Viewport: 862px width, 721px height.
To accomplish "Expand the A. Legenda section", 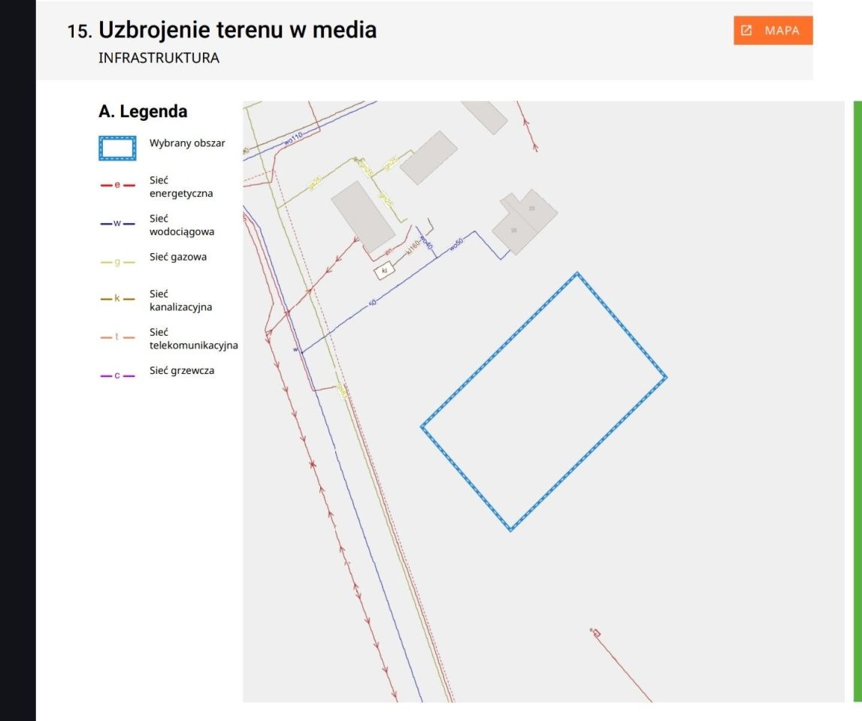I will 142,111.
